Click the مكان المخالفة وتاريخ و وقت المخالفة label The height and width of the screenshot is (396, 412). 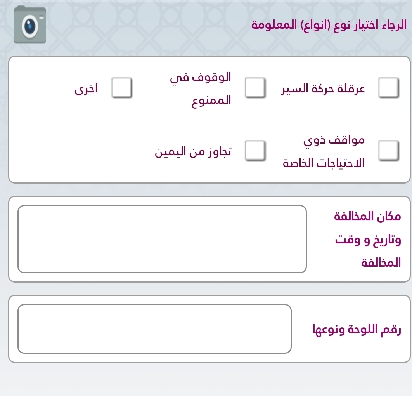pos(367,239)
